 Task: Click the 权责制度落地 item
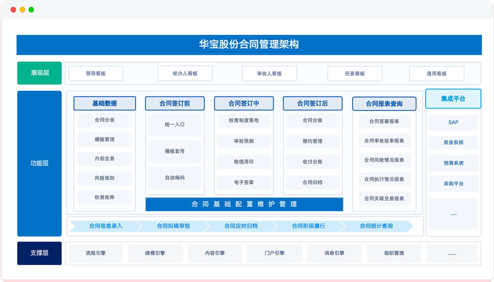pyautogui.click(x=244, y=120)
